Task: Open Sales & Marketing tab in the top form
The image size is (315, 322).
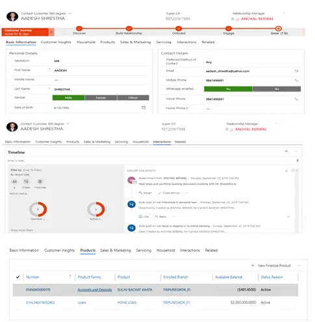Action: pyautogui.click(x=136, y=42)
